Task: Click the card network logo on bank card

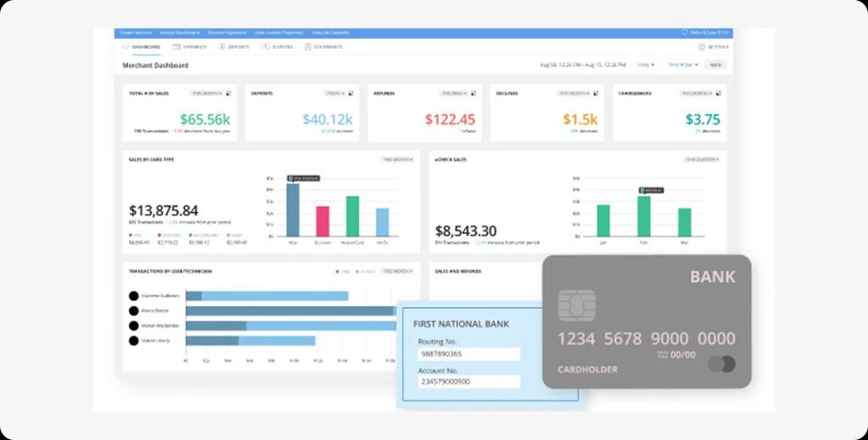Action: pyautogui.click(x=722, y=365)
